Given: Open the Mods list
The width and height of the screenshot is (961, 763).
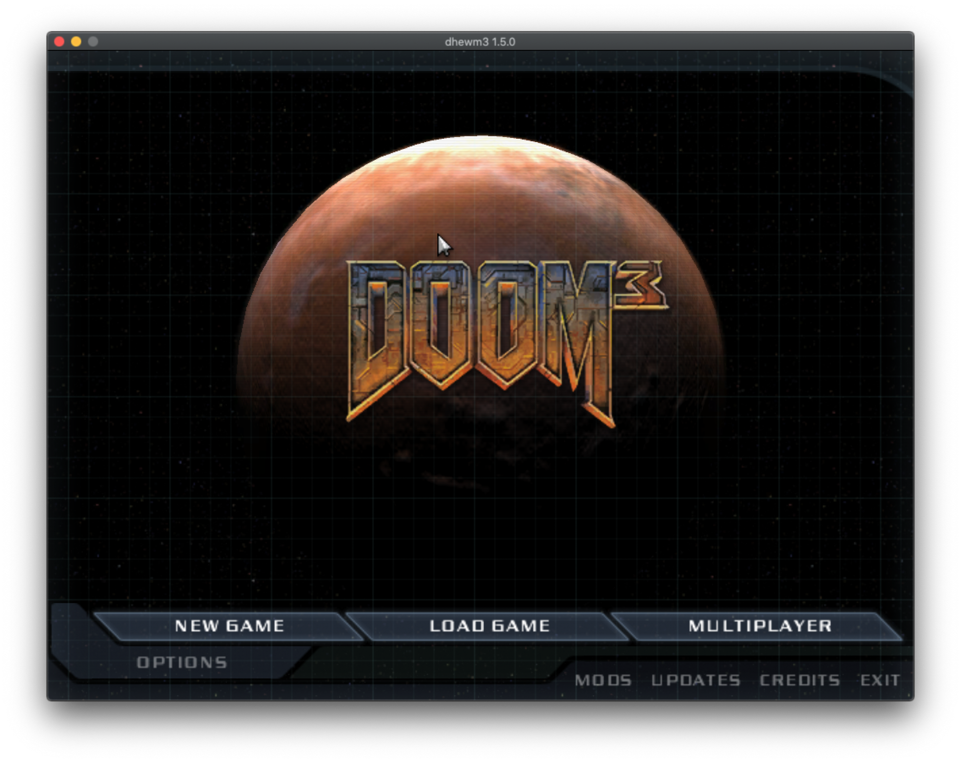Looking at the screenshot, I should (x=603, y=680).
